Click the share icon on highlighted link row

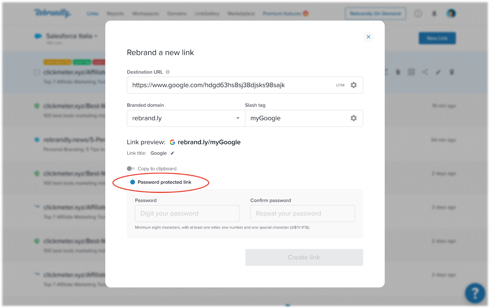point(425,72)
